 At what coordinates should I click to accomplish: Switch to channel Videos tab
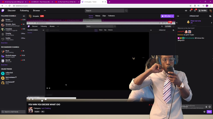98,16
